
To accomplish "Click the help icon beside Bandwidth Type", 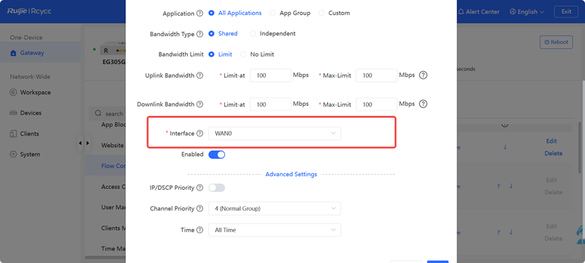I will [x=199, y=34].
